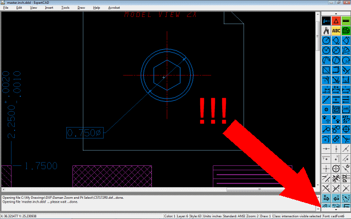Select the tilted rectangle tool icon
Viewport: 351px width, 219px height.
click(x=336, y=139)
